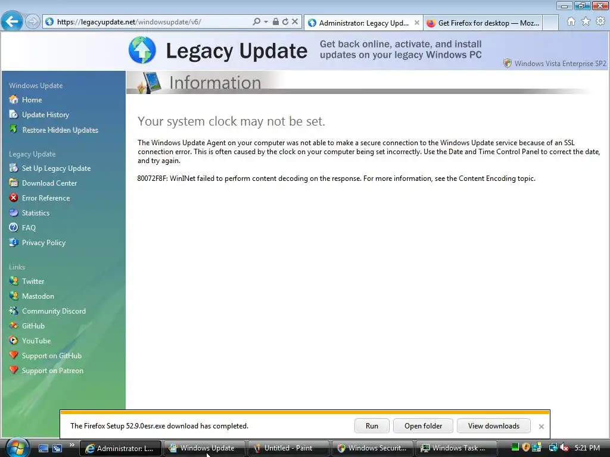Open the Mastodon link
The image size is (610, 457).
pyautogui.click(x=38, y=296)
